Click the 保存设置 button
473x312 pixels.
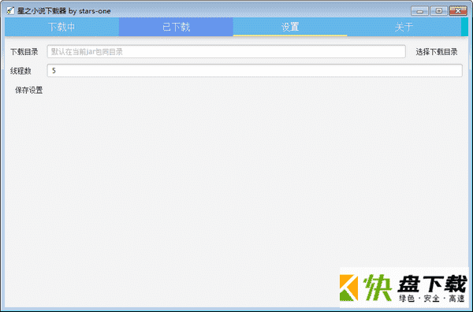[29, 90]
